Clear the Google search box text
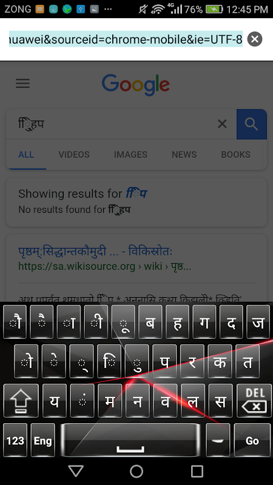Viewport: 273px width, 485px height. coord(222,124)
